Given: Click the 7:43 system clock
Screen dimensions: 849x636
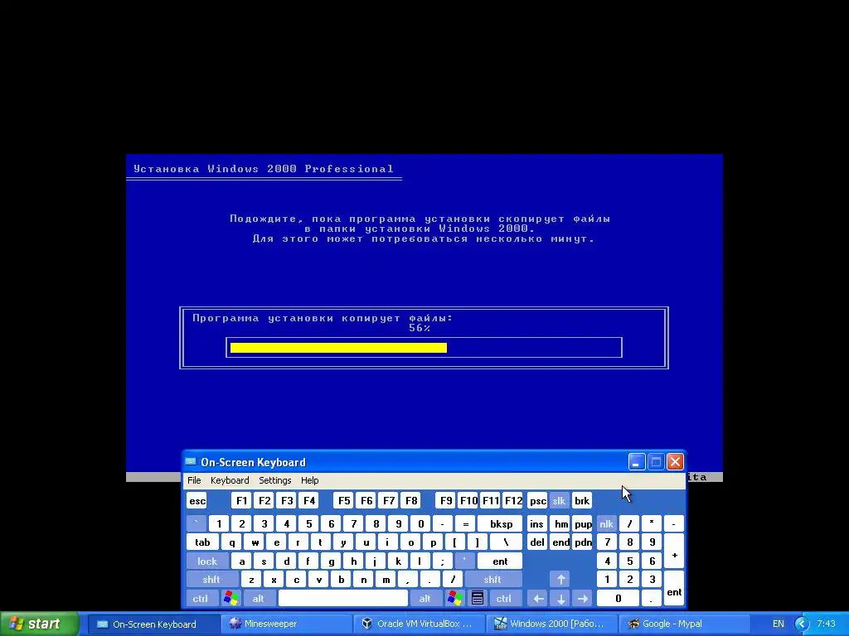Looking at the screenshot, I should coord(826,624).
